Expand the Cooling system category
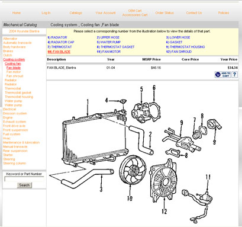 (x=14, y=59)
